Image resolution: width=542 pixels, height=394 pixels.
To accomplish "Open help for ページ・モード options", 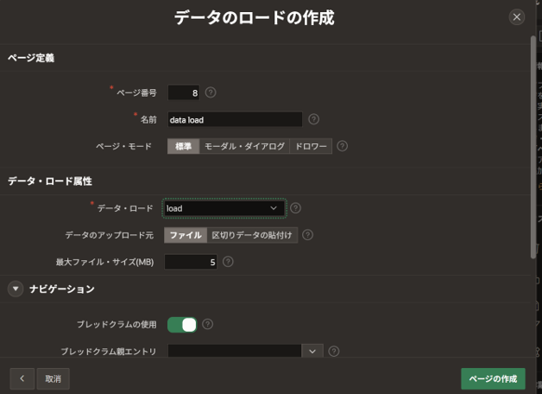I will click(x=343, y=146).
